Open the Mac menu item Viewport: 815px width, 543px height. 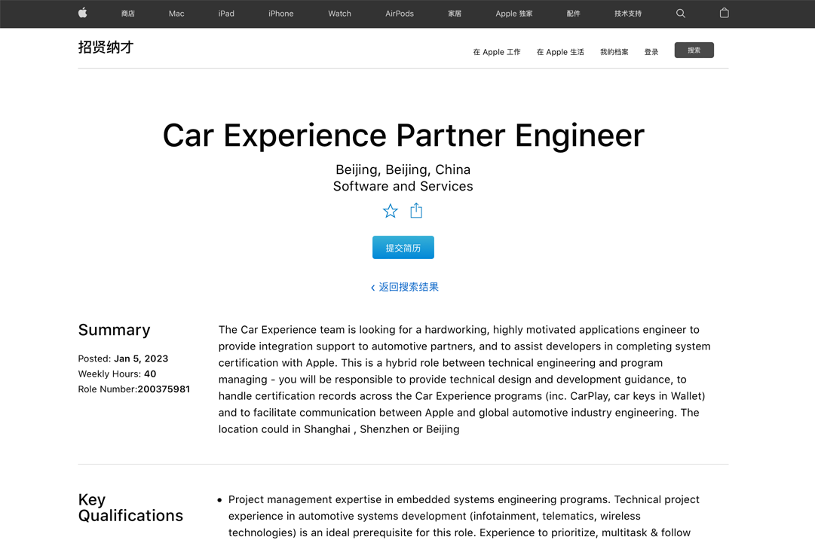tap(176, 14)
